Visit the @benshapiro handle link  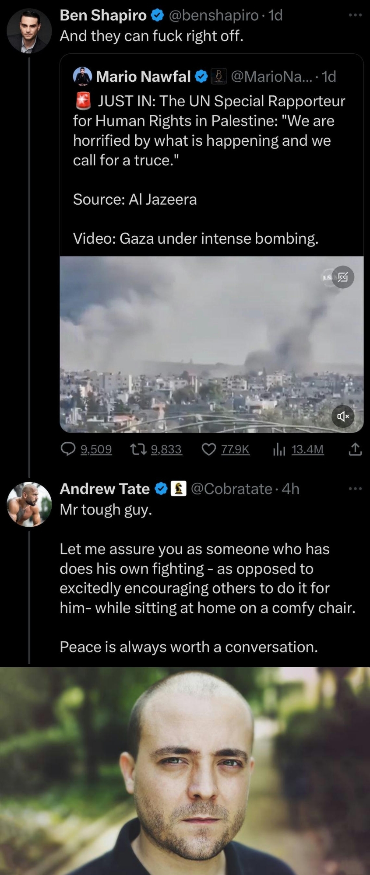214,16
